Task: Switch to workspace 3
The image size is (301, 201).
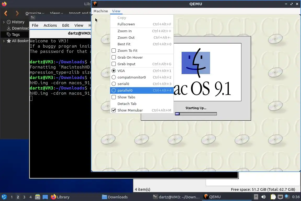Action: 24,197
